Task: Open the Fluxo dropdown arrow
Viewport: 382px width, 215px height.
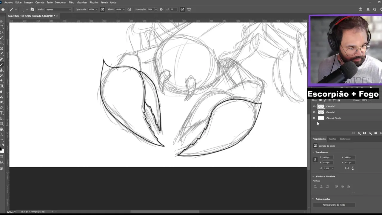Action: (123, 10)
